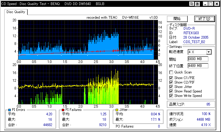The width and height of the screenshot is (221, 132).
Task: Uncheck Show Write Speed option
Action: coord(171,96)
